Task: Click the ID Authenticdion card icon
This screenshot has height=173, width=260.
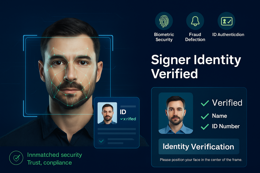Action: click(x=226, y=21)
